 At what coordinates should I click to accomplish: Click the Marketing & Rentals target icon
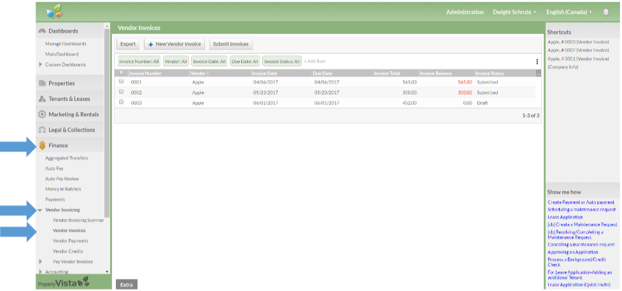point(42,115)
